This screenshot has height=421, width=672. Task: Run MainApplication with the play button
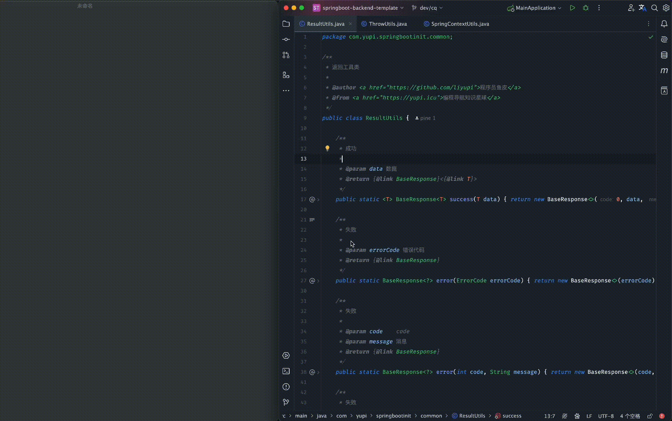point(572,8)
